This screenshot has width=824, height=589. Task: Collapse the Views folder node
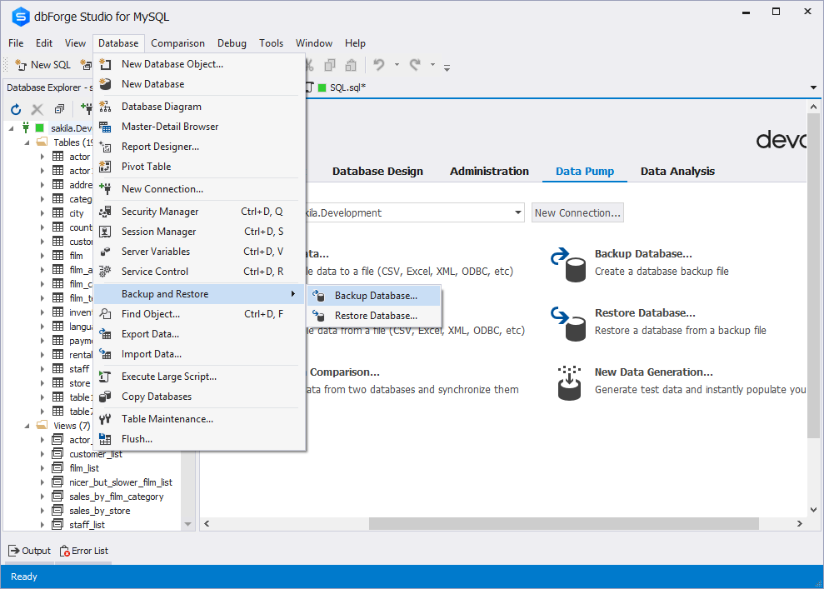click(x=27, y=426)
